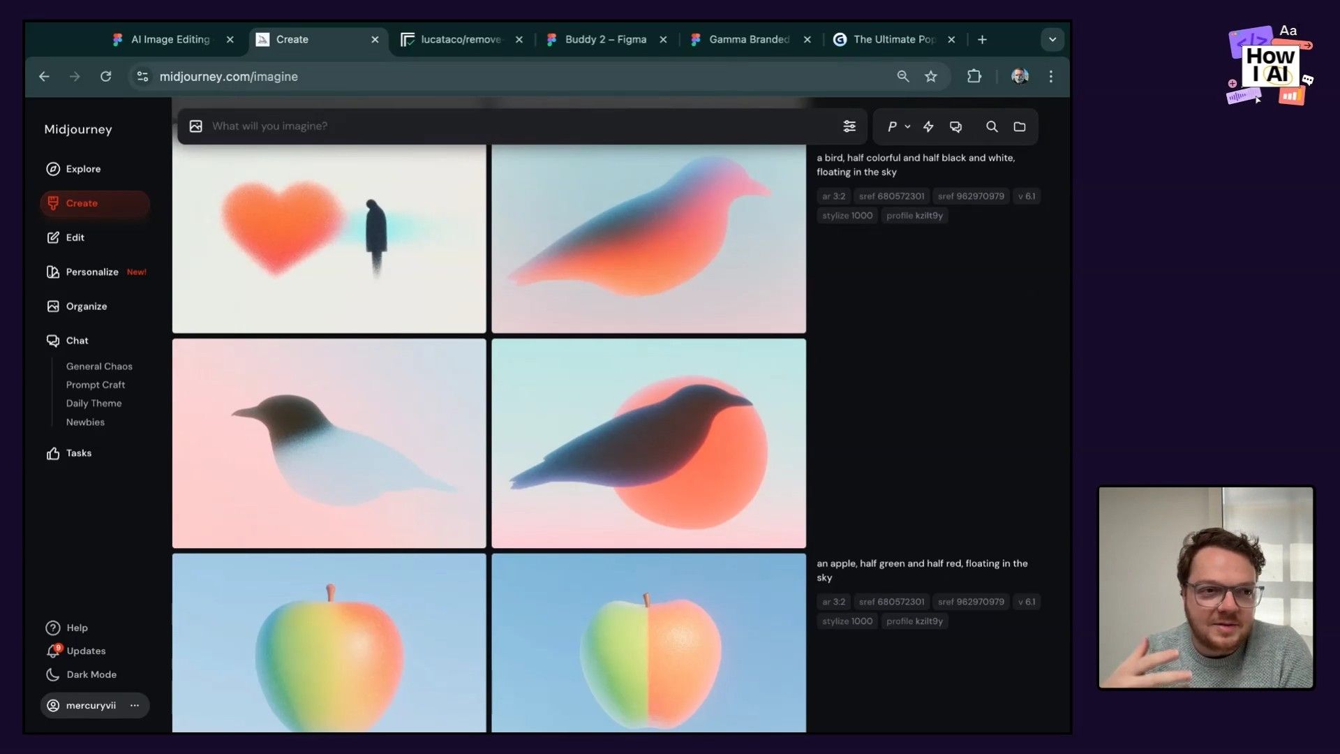This screenshot has height=754, width=1340.
Task: Open the Prompt Craft chat room
Action: pyautogui.click(x=96, y=385)
